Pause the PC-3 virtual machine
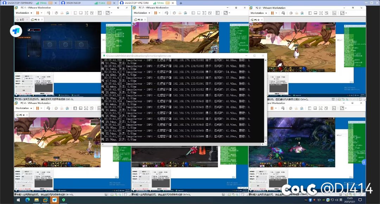The height and width of the screenshot is (204, 380). coord(272,13)
